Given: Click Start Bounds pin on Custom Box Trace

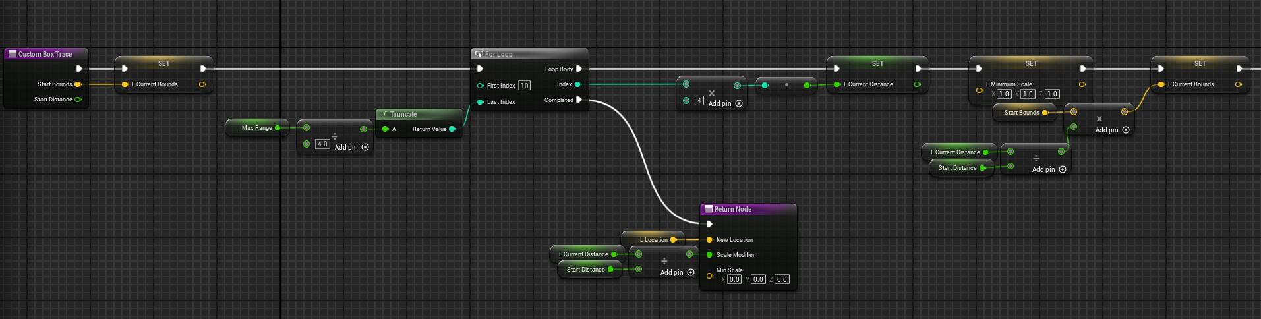Looking at the screenshot, I should pos(78,84).
